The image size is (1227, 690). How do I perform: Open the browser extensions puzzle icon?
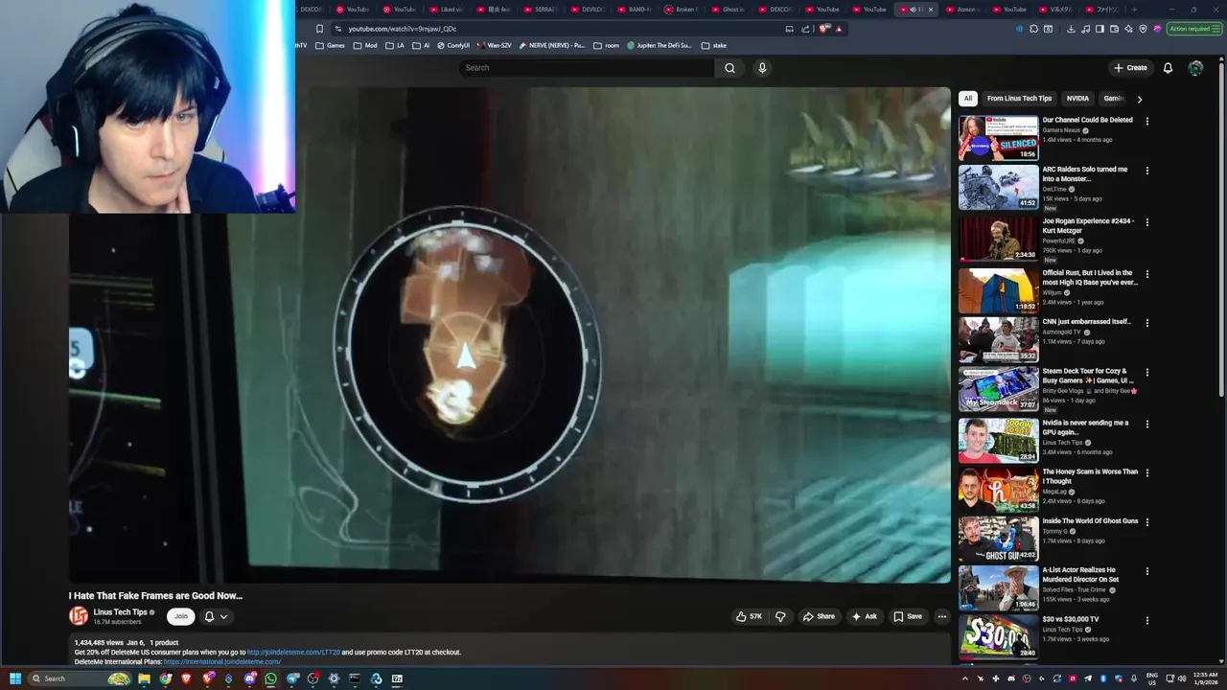pyautogui.click(x=1033, y=29)
